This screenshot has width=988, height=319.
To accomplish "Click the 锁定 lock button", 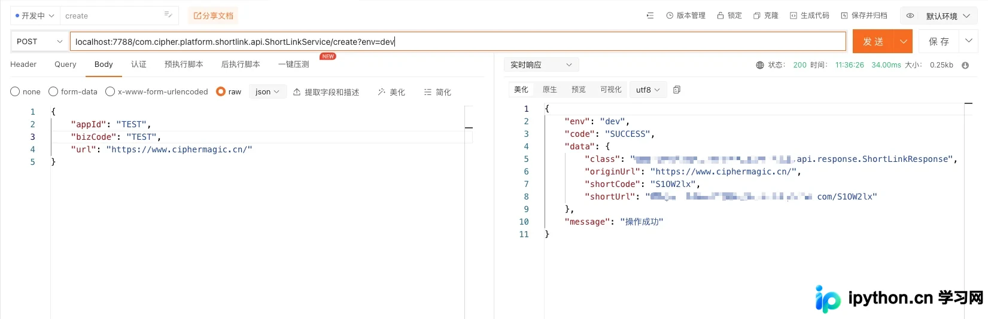I will click(x=729, y=16).
